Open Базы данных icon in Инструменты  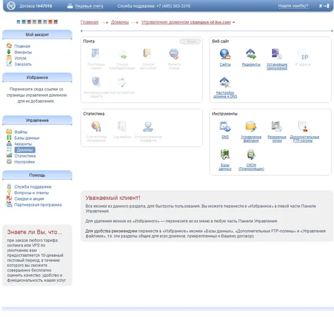[225, 155]
